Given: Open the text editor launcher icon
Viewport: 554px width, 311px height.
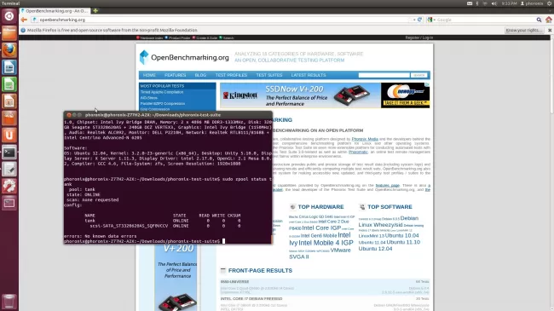Looking at the screenshot, I should pyautogui.click(x=9, y=170).
